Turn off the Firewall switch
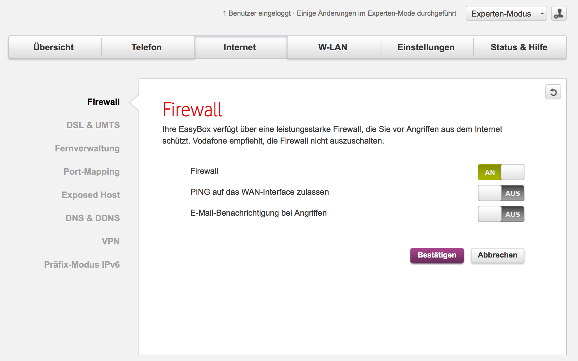Viewport: 578px width, 361px height. point(501,172)
